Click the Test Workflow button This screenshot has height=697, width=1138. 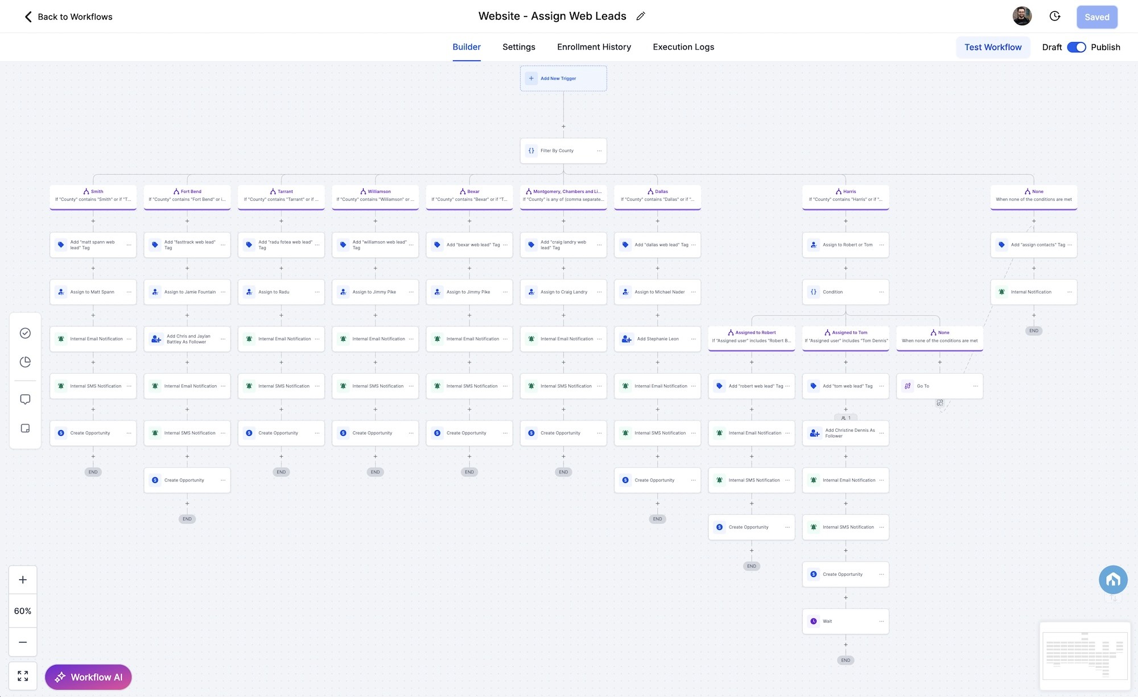tap(993, 47)
